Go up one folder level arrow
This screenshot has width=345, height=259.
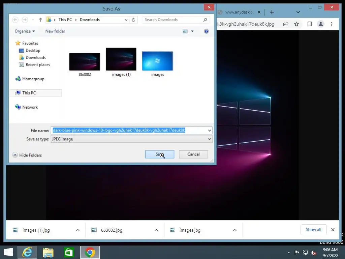click(40, 20)
